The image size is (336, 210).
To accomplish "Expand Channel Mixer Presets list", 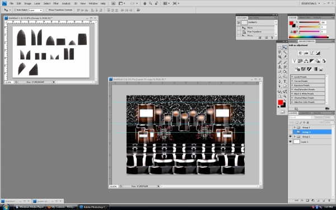I will tap(292, 98).
